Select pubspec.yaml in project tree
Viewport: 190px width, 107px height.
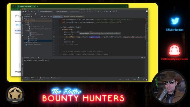(x=32, y=41)
